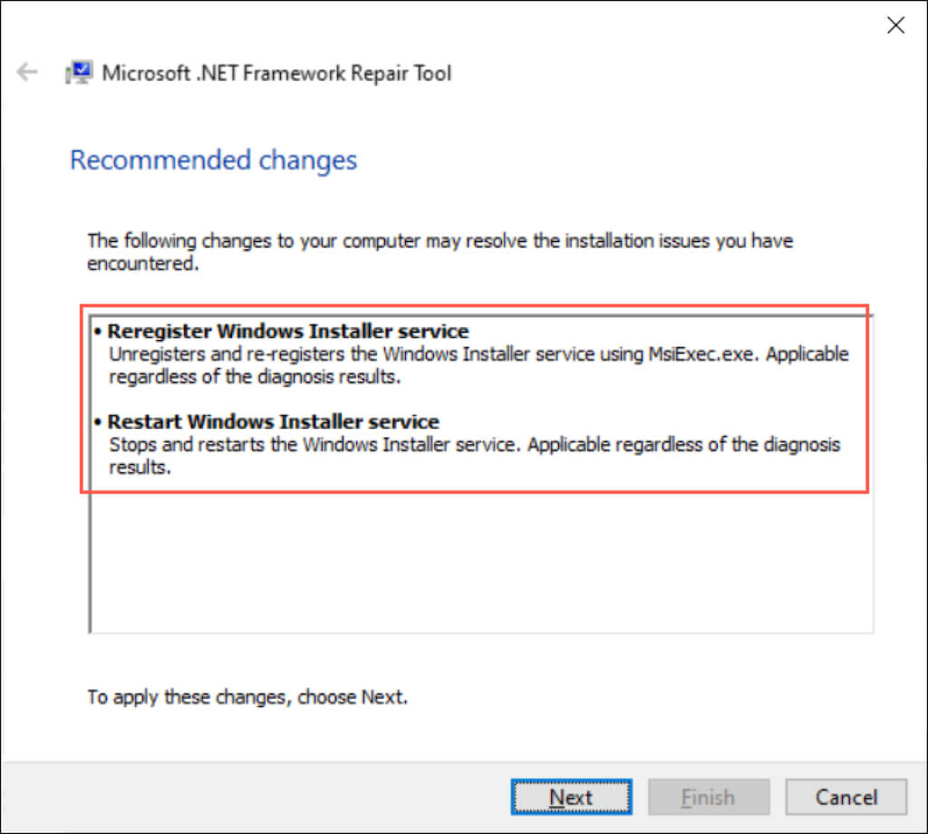Click the .NET Framework Repair Tool app icon
The width and height of the screenshot is (928, 834).
[79, 73]
